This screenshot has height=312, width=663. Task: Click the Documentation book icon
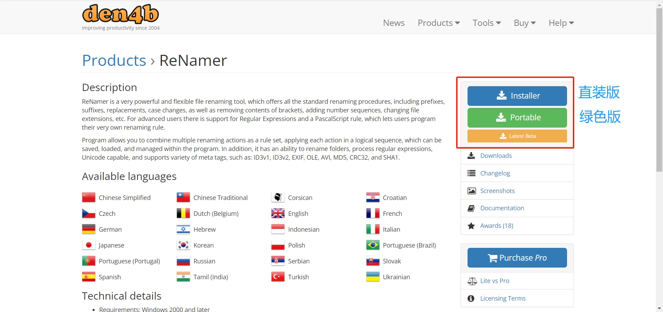[471, 208]
